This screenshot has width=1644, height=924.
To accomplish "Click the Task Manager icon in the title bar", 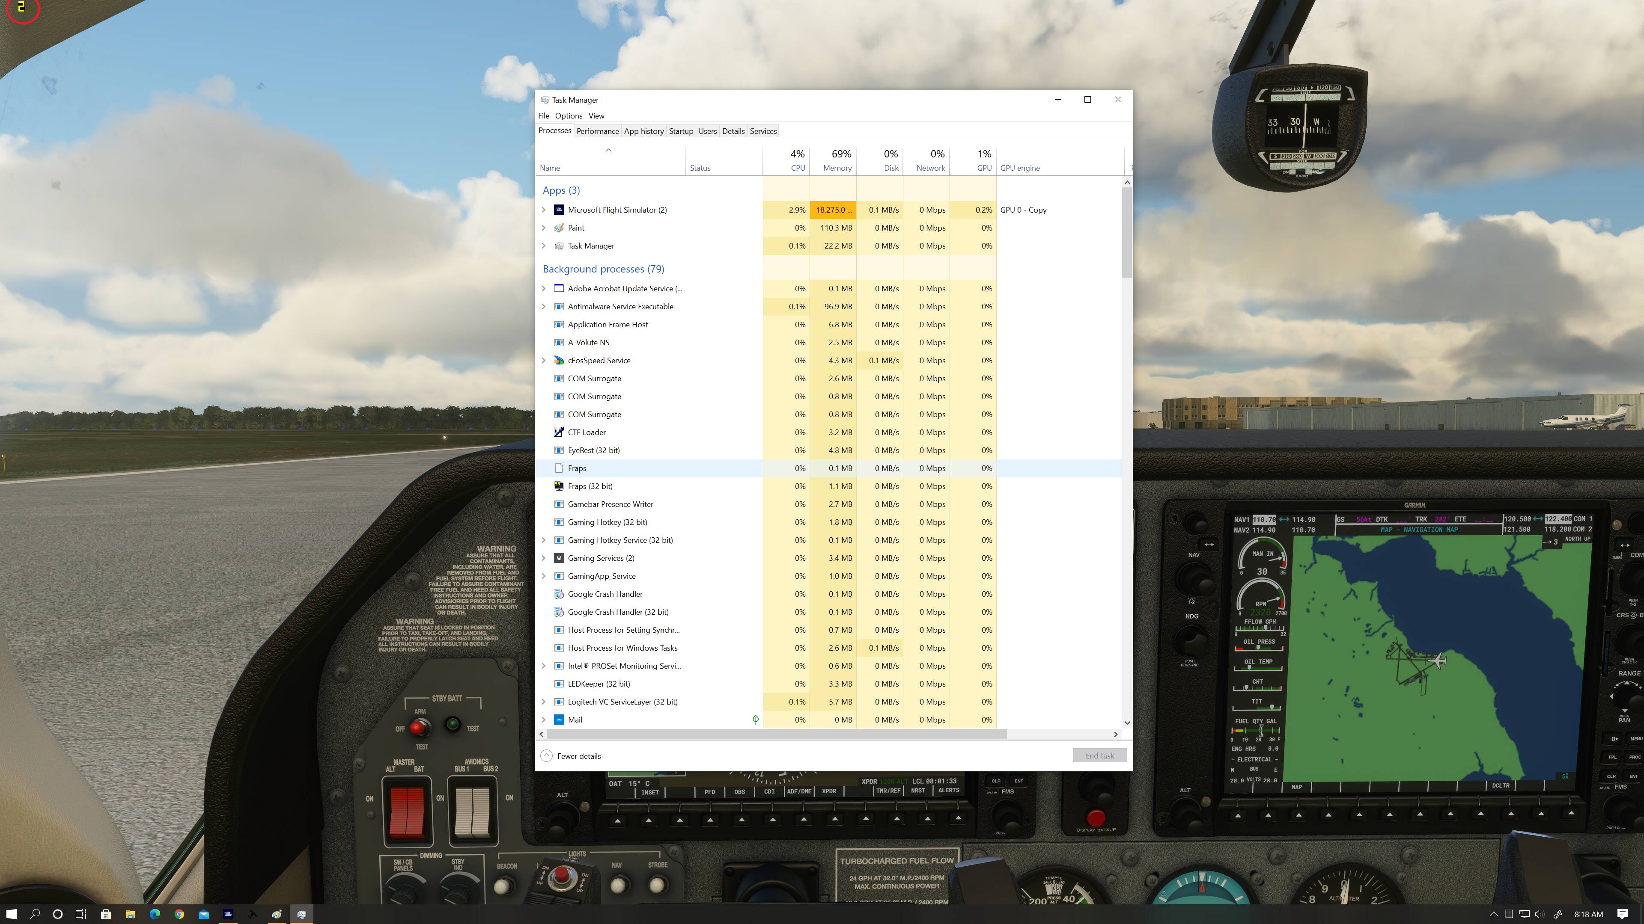I will point(545,100).
